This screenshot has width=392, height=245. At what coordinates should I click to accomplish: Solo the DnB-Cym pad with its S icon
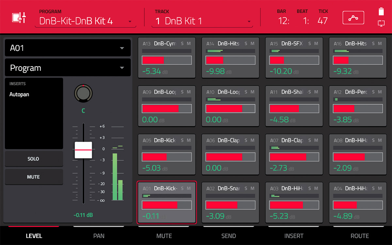point(182,43)
